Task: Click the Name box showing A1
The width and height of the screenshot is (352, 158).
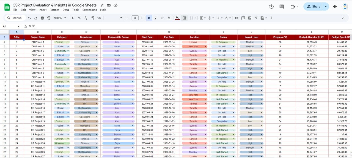Action: 10,26
